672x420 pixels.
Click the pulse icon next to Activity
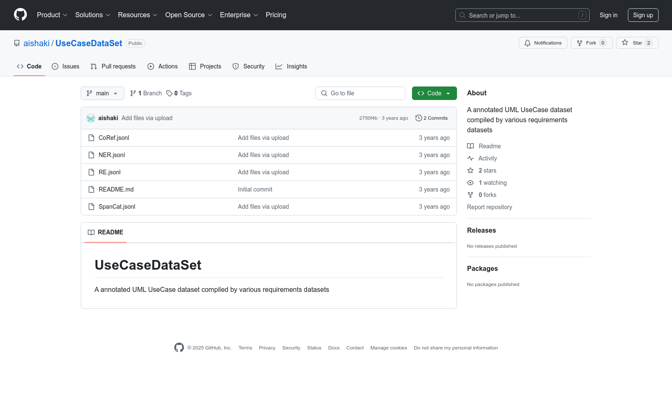coord(470,158)
